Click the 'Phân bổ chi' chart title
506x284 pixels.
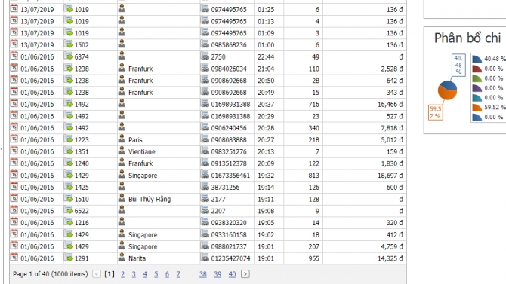tap(467, 38)
